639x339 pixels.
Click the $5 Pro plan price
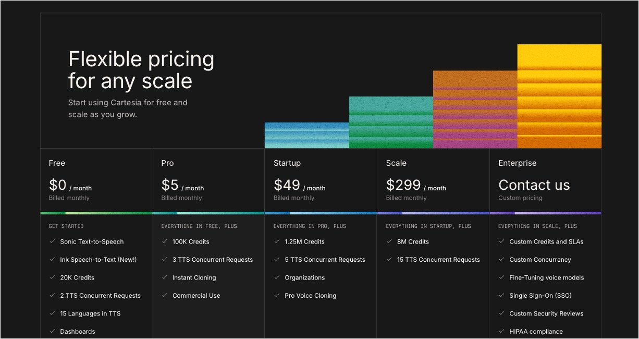170,185
